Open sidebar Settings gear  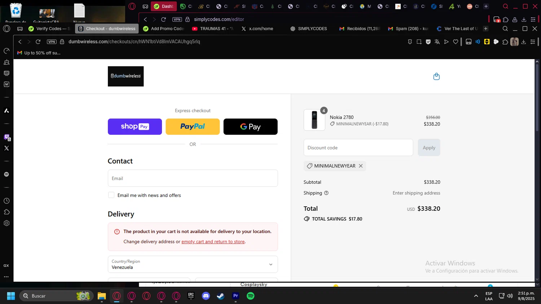pyautogui.click(x=6, y=223)
